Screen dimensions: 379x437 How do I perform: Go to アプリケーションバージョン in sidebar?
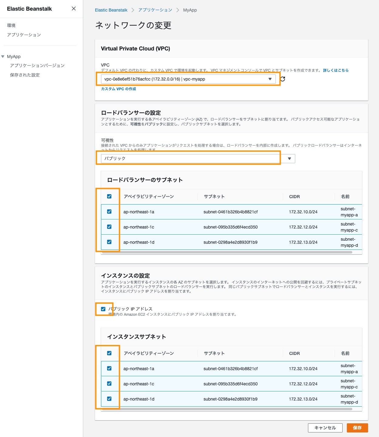coord(37,66)
